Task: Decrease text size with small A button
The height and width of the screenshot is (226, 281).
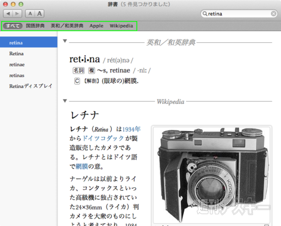Action: point(30,14)
